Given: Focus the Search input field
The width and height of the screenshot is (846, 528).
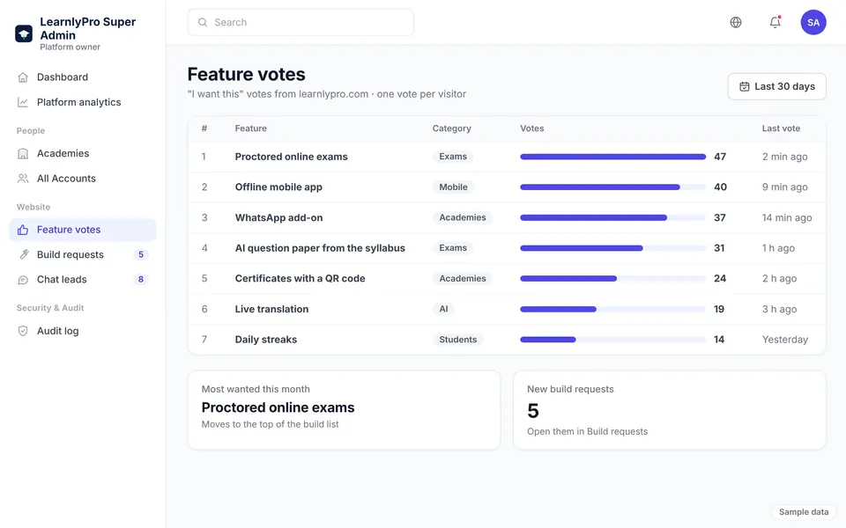Looking at the screenshot, I should (301, 22).
